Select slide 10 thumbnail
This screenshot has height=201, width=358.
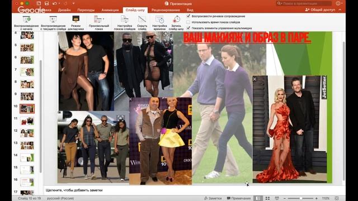(x=27, y=109)
